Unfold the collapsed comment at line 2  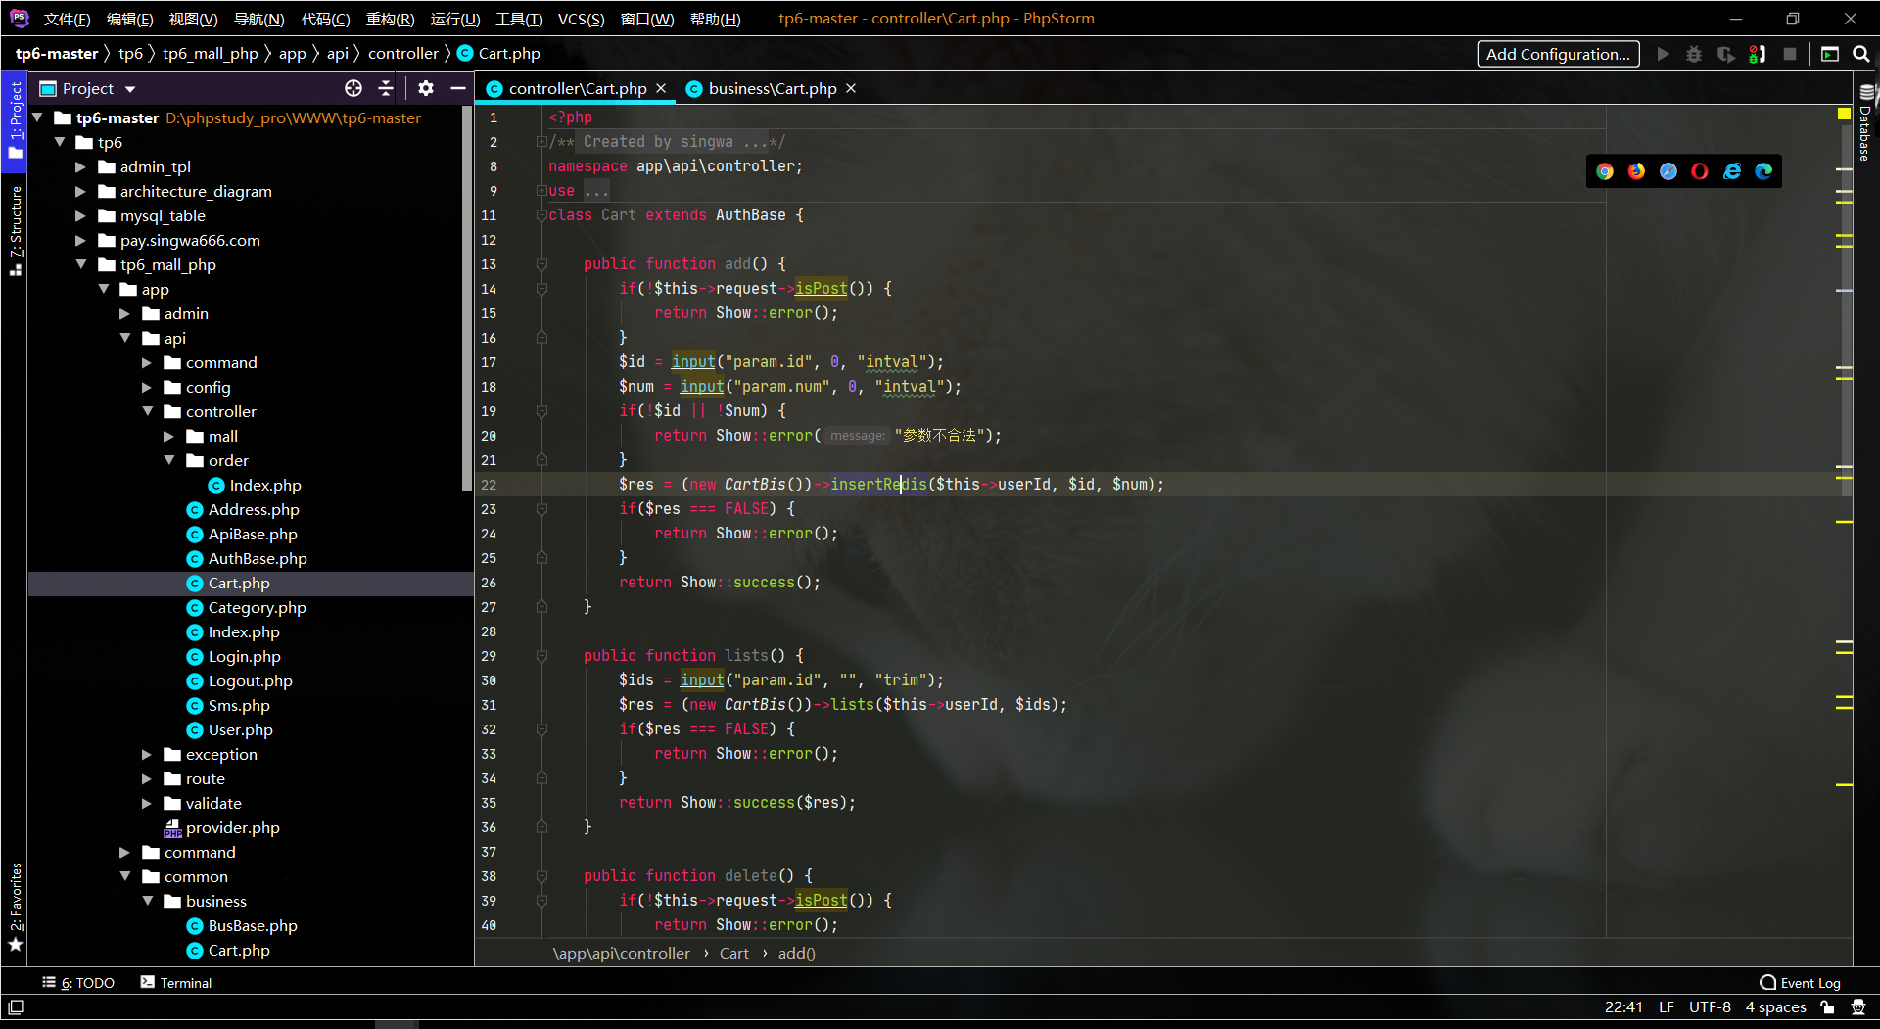(x=541, y=142)
